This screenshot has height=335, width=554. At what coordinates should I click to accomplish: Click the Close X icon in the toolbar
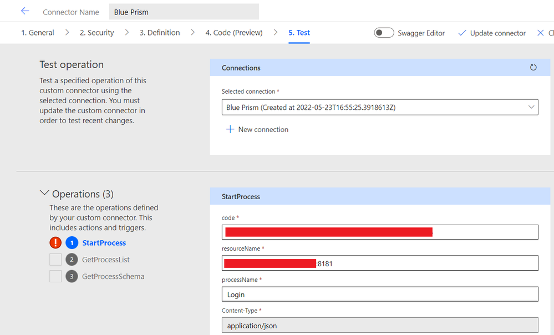[541, 33]
